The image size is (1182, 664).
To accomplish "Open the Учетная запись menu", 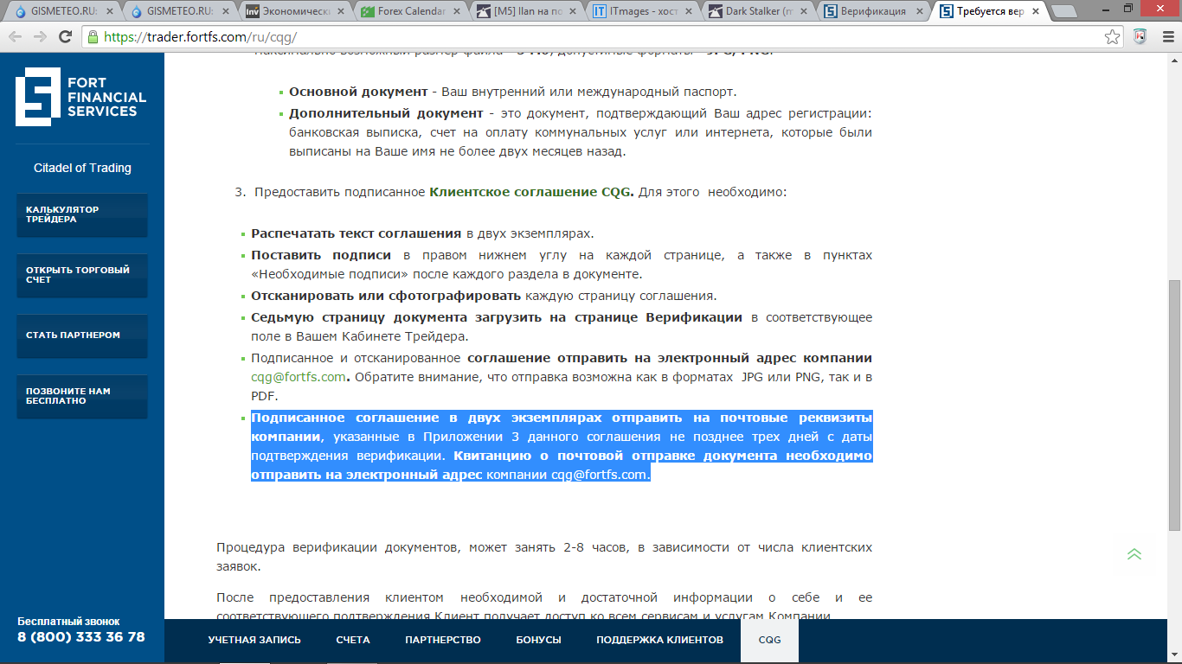I will pos(254,640).
